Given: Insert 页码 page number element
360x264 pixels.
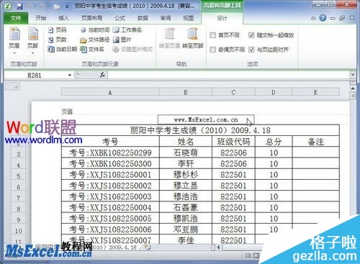Looking at the screenshot, I should [58, 30].
